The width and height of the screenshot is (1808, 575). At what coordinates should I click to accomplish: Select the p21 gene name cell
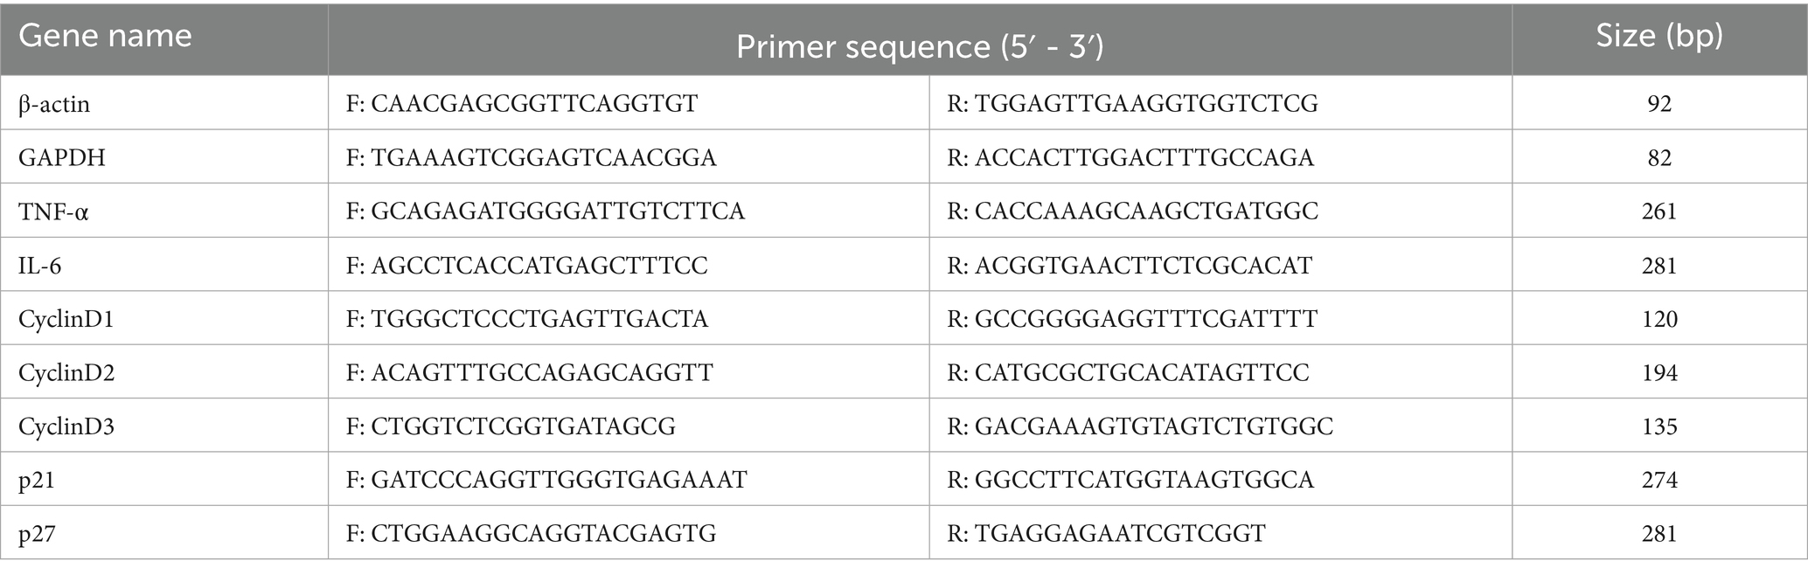coord(37,480)
